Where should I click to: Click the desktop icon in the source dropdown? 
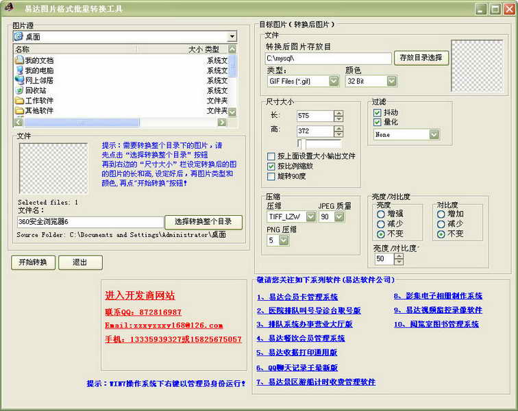coord(18,36)
